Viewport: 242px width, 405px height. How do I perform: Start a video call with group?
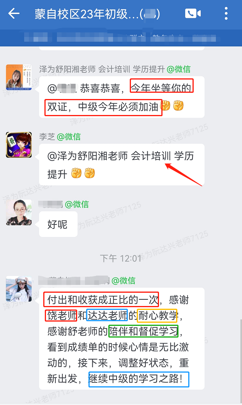click(x=193, y=13)
